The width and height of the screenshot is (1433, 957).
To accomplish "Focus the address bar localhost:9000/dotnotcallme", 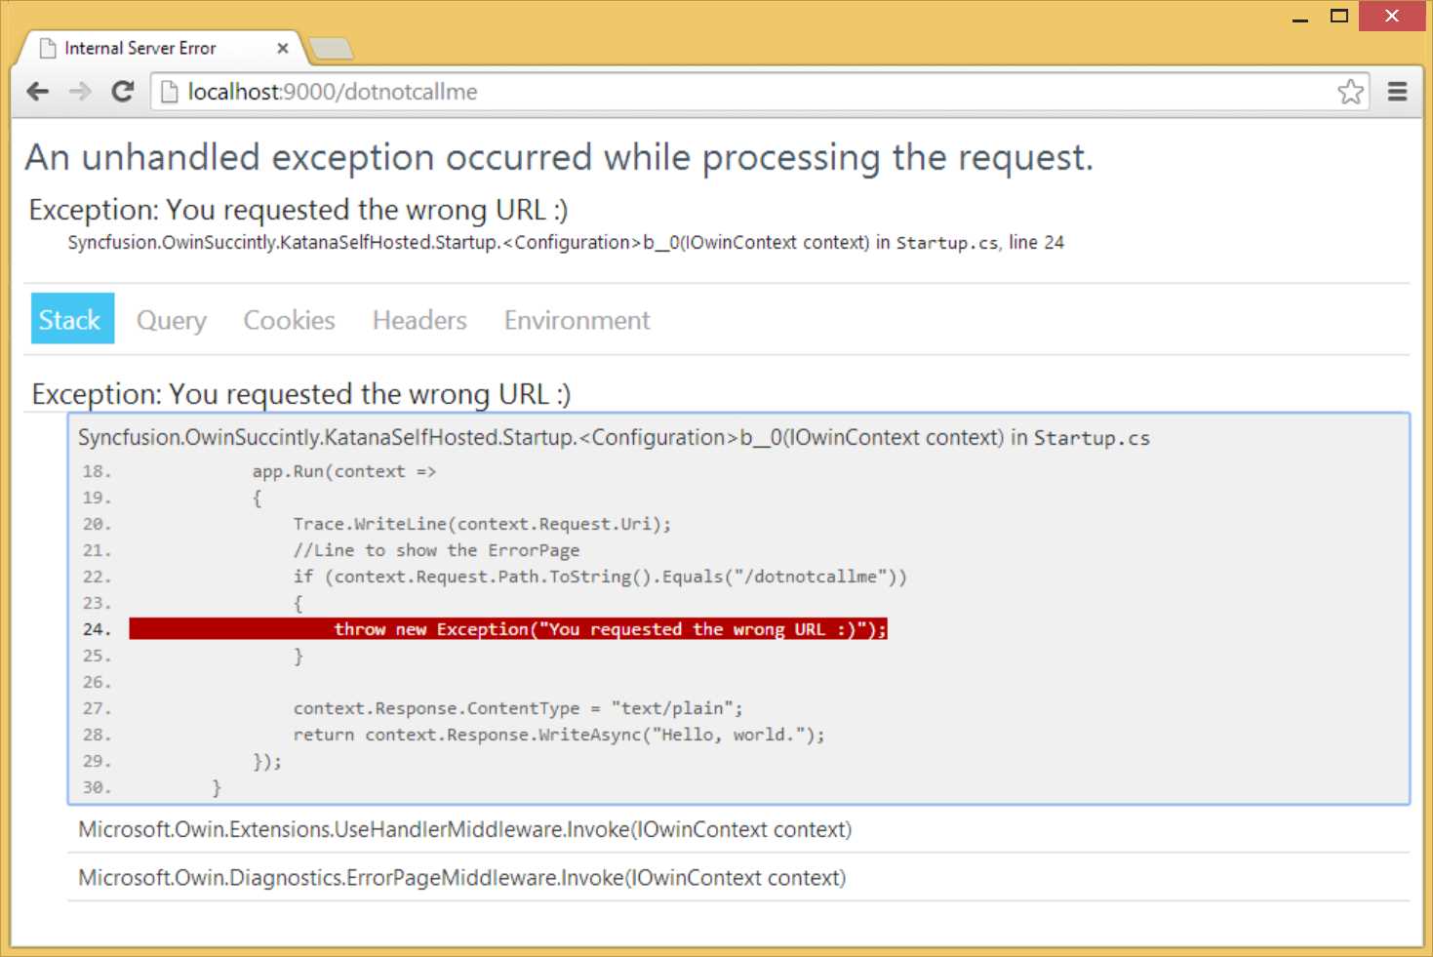I will (761, 92).
